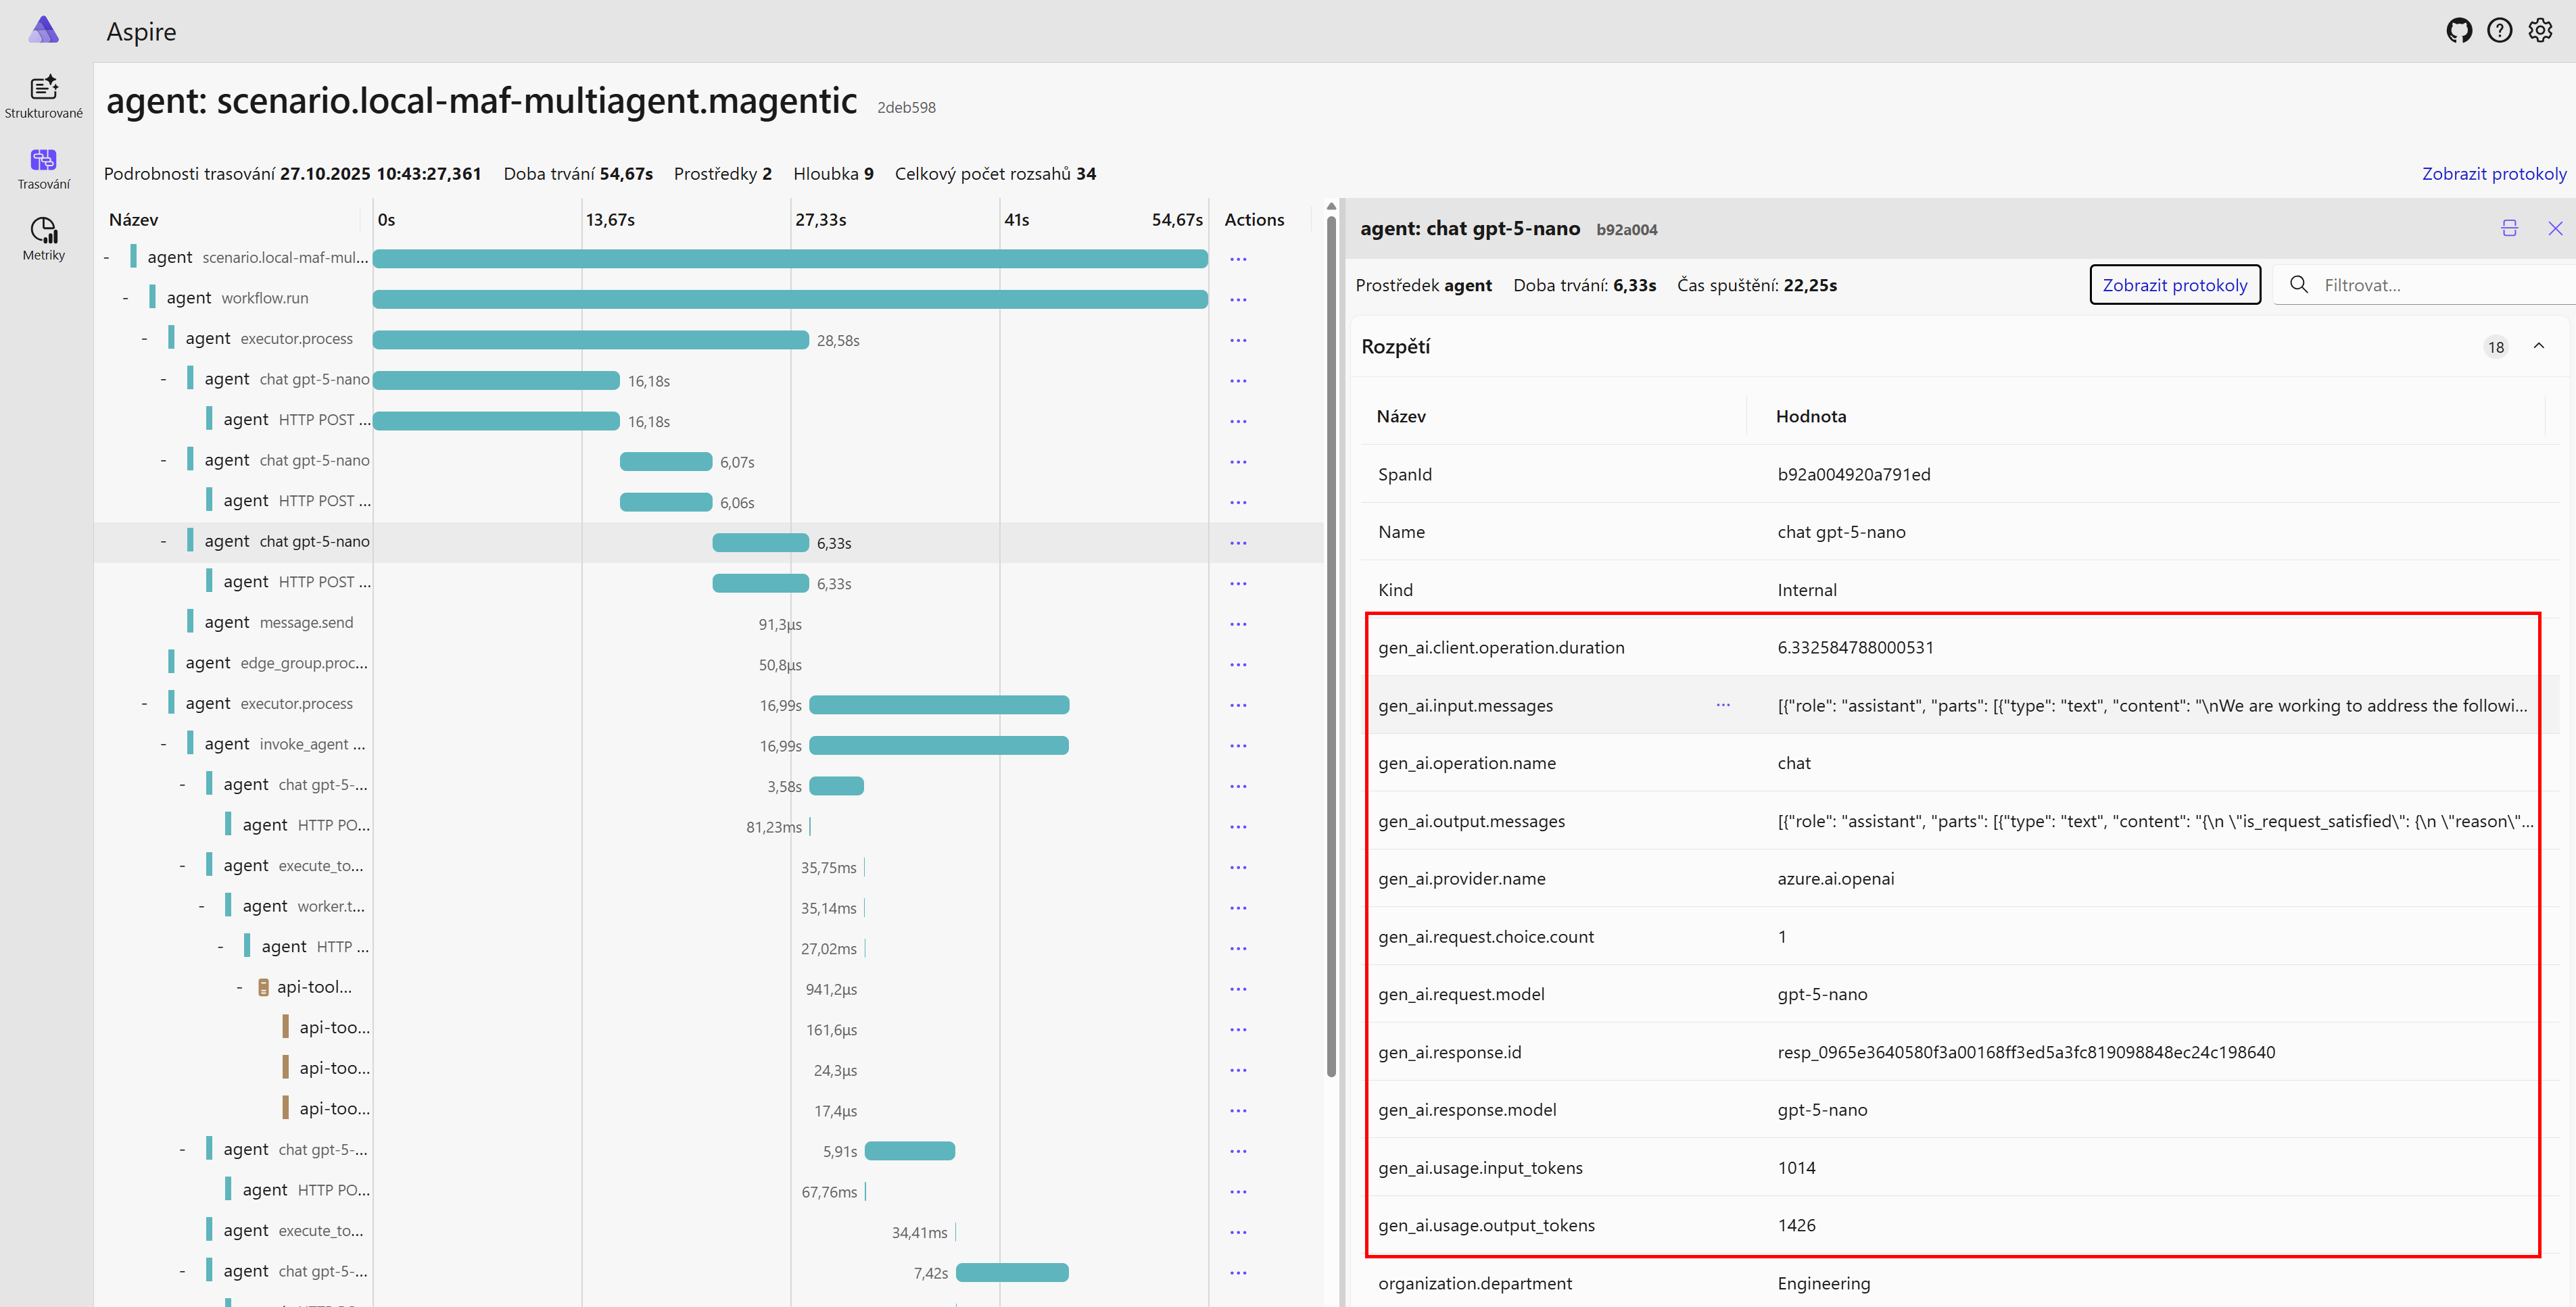Screen dimensions: 2576x1307
Task: Click the help question mark icon
Action: (x=2499, y=31)
